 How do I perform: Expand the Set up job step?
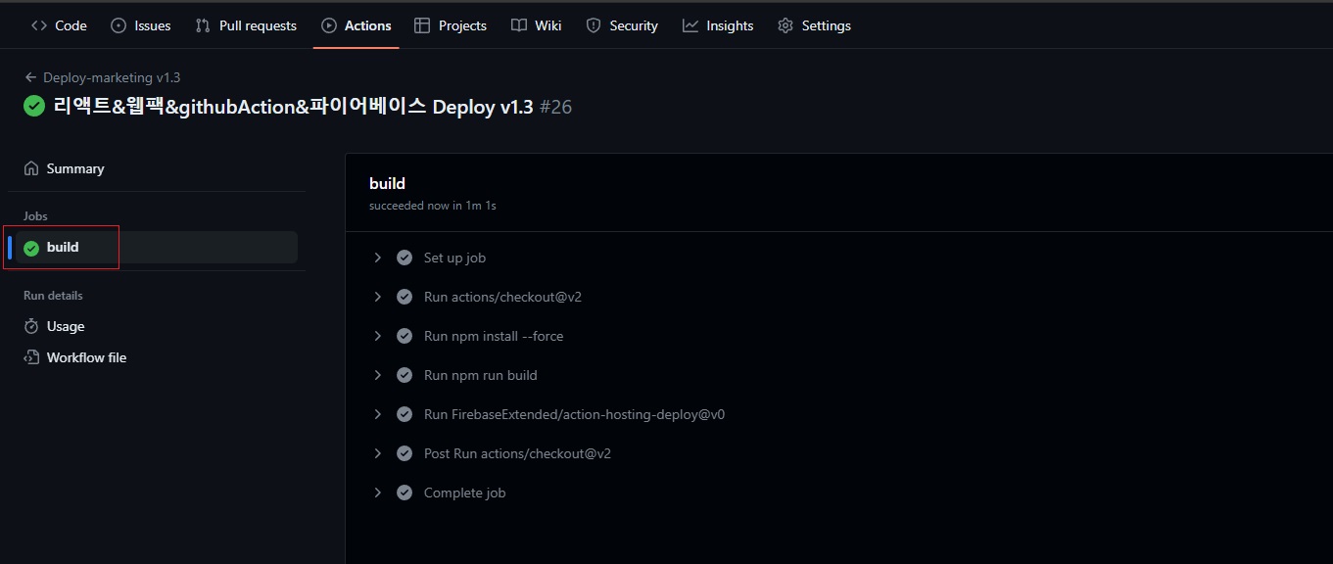377,258
